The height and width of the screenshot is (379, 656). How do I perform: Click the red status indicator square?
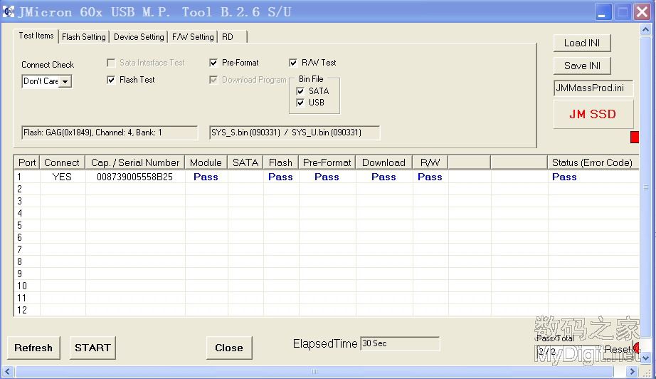pos(634,137)
